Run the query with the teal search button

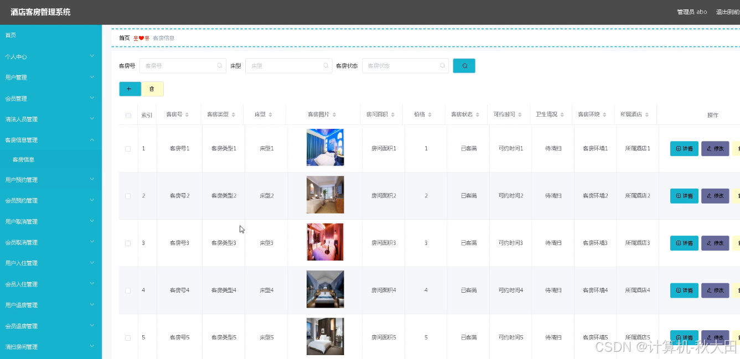coord(464,66)
